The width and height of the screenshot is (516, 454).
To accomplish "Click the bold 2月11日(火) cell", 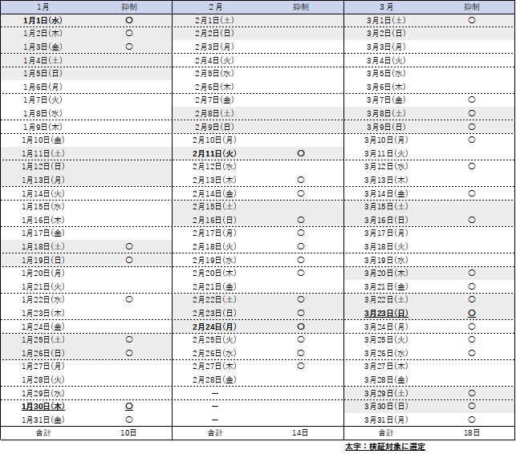I will click(214, 152).
